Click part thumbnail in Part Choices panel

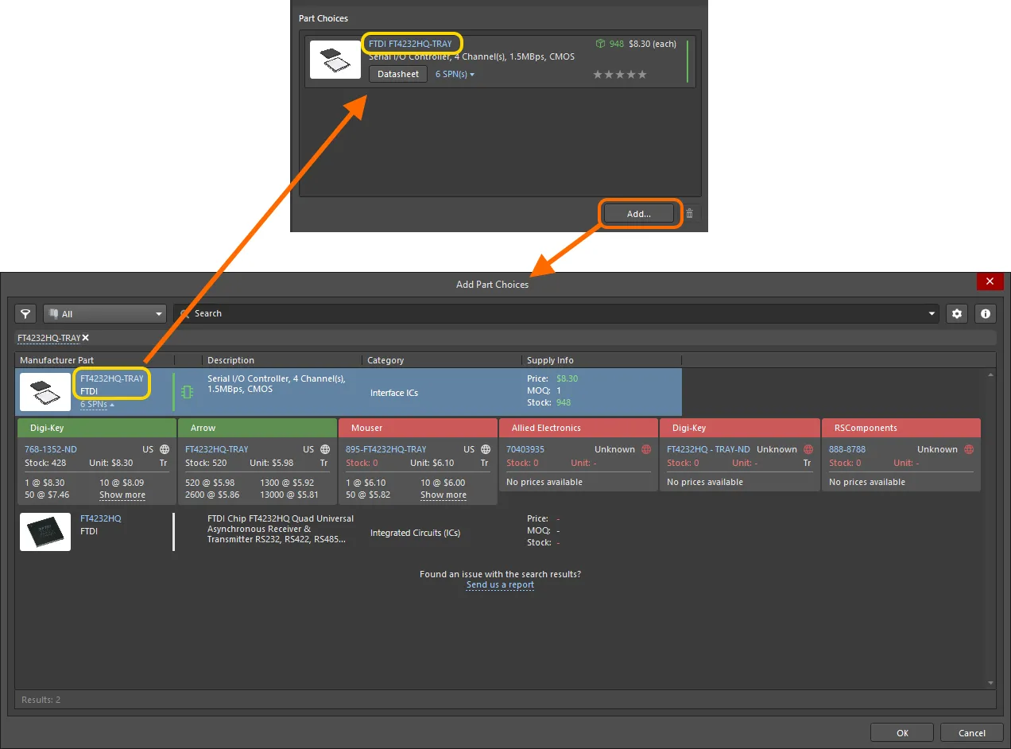tap(335, 60)
